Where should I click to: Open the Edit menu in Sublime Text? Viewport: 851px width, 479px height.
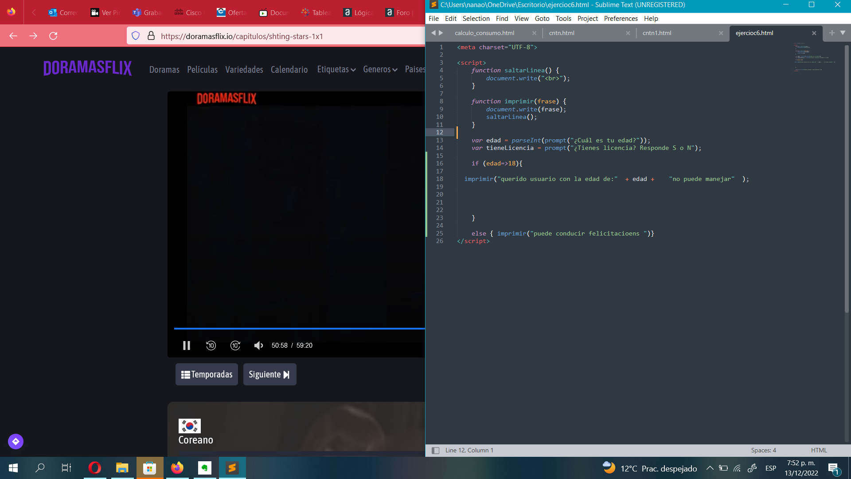click(x=451, y=19)
